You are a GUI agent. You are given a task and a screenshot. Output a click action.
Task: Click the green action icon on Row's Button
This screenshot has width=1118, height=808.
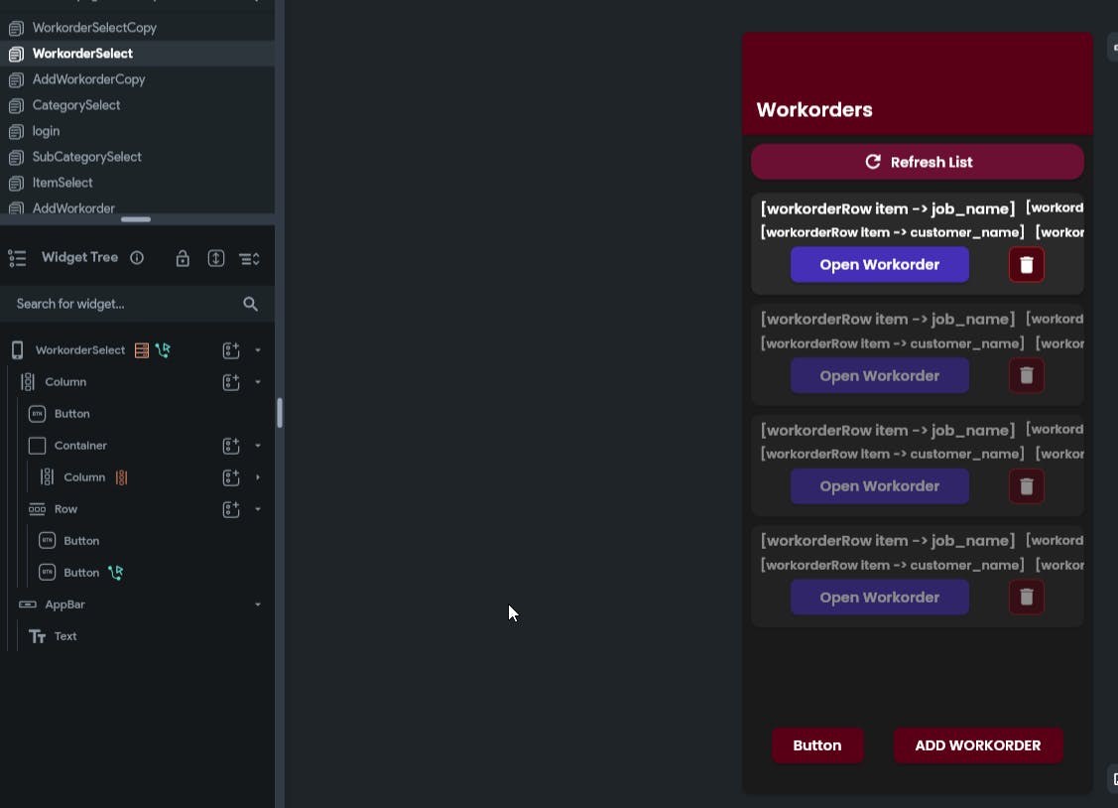pos(115,573)
